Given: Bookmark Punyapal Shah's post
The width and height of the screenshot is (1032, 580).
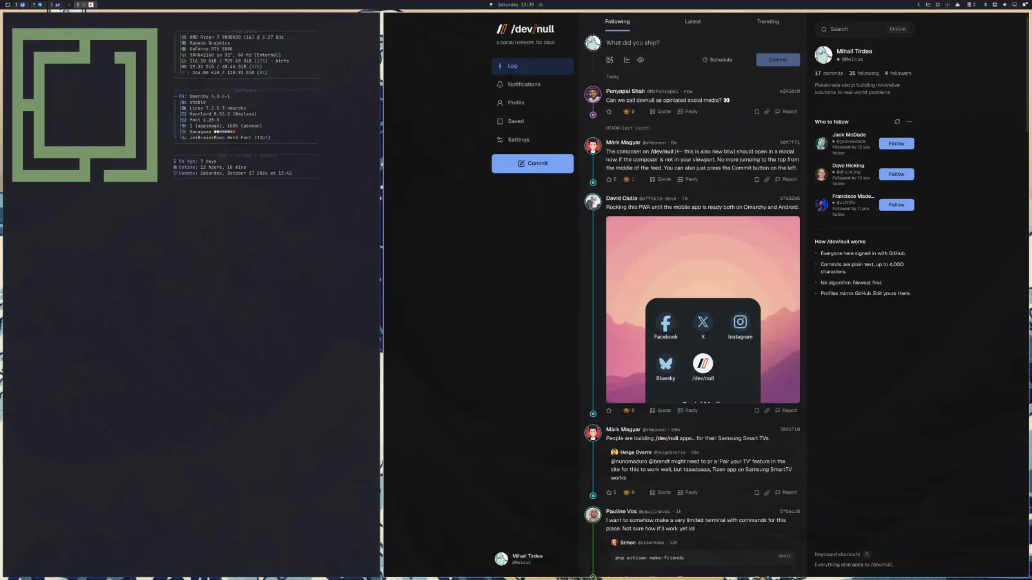Looking at the screenshot, I should [x=757, y=111].
